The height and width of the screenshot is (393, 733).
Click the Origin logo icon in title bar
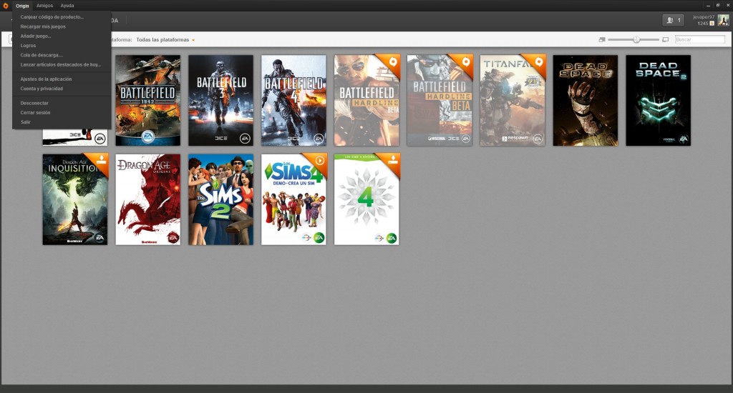(6, 6)
